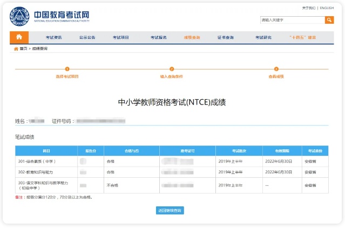Click 2022年6月30日 in the 301 row
The image size is (345, 229).
pos(279,161)
